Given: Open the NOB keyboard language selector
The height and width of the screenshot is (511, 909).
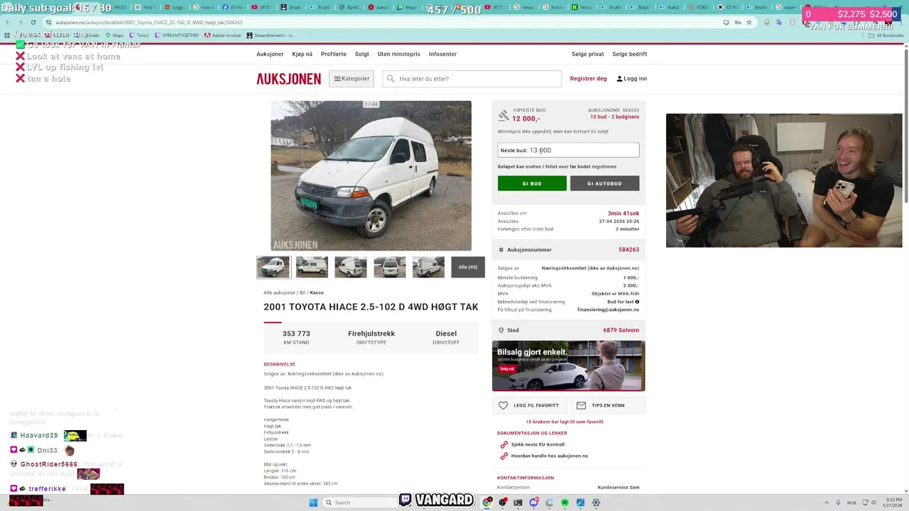Looking at the screenshot, I should click(851, 502).
